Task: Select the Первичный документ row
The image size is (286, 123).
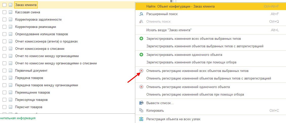Action: (31, 71)
